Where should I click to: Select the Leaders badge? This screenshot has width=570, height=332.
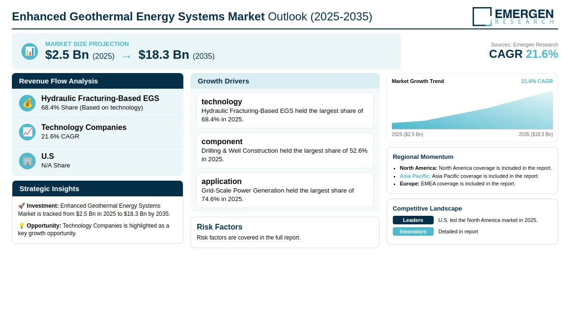[413, 220]
